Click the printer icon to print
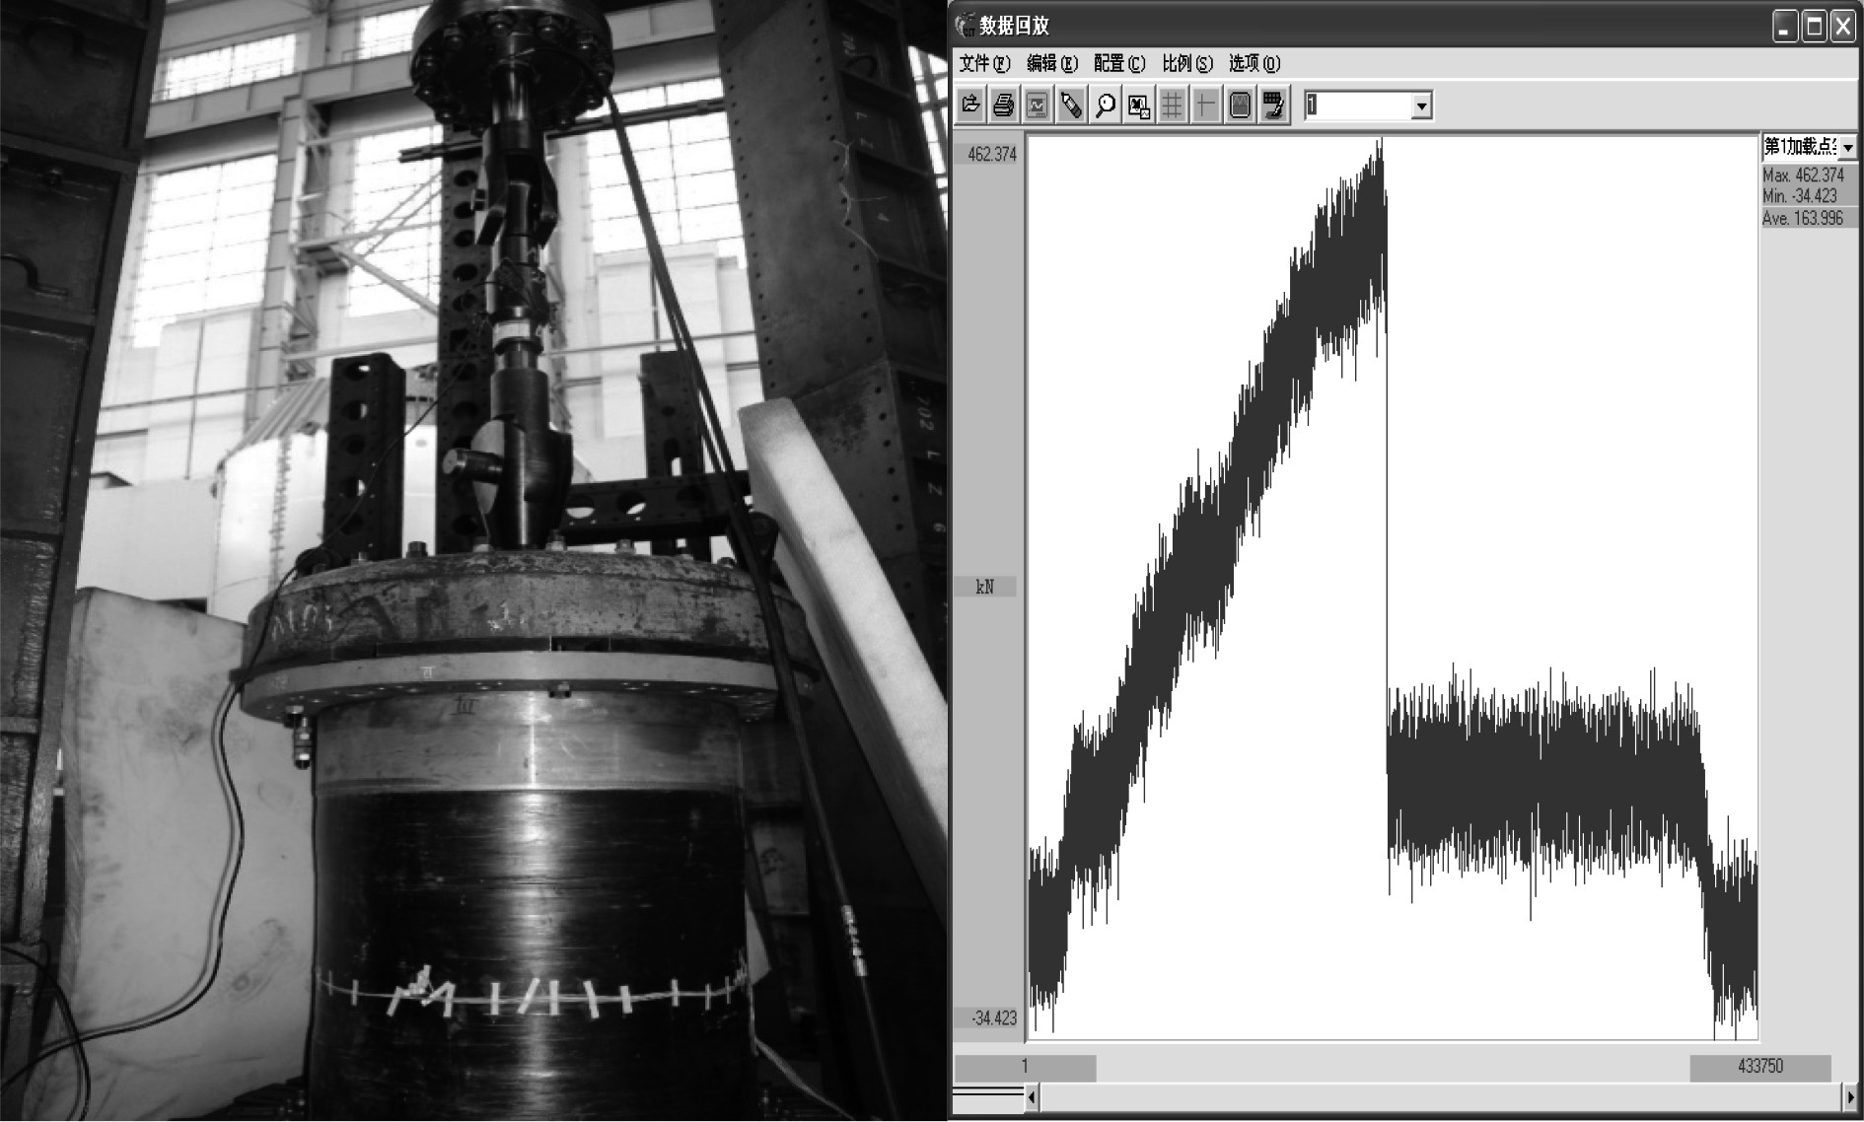The width and height of the screenshot is (1864, 1122). pos(1004,105)
